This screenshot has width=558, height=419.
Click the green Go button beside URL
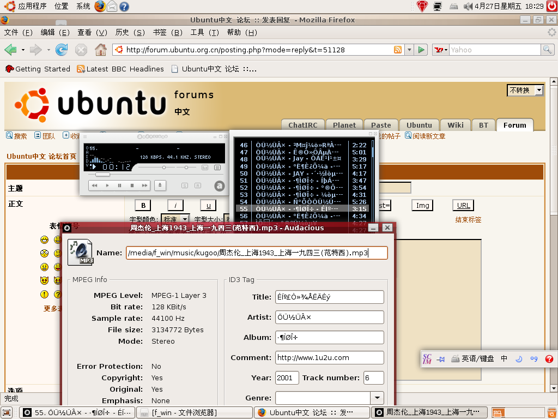pos(421,50)
